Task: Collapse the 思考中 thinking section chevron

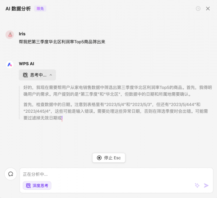Action: 51,75
